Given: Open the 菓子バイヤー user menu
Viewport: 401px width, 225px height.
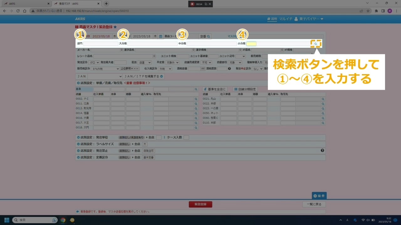Looking at the screenshot, I should point(309,19).
